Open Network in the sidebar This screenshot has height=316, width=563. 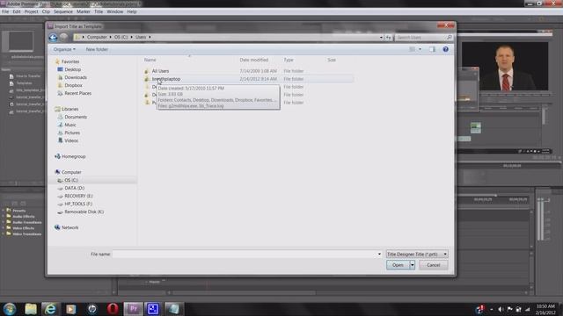(69, 227)
